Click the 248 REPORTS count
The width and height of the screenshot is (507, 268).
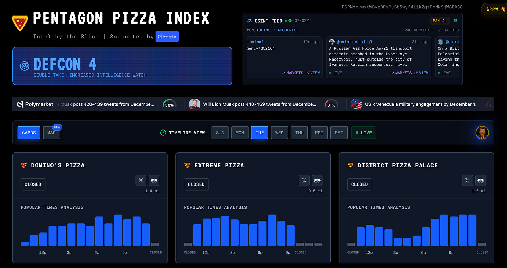click(x=417, y=30)
